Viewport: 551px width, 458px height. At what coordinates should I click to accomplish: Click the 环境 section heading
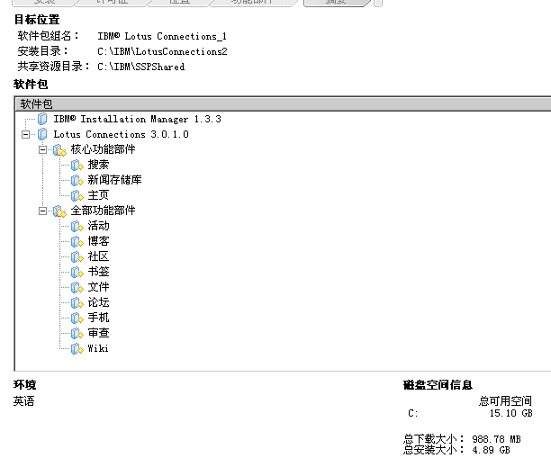pos(24,384)
